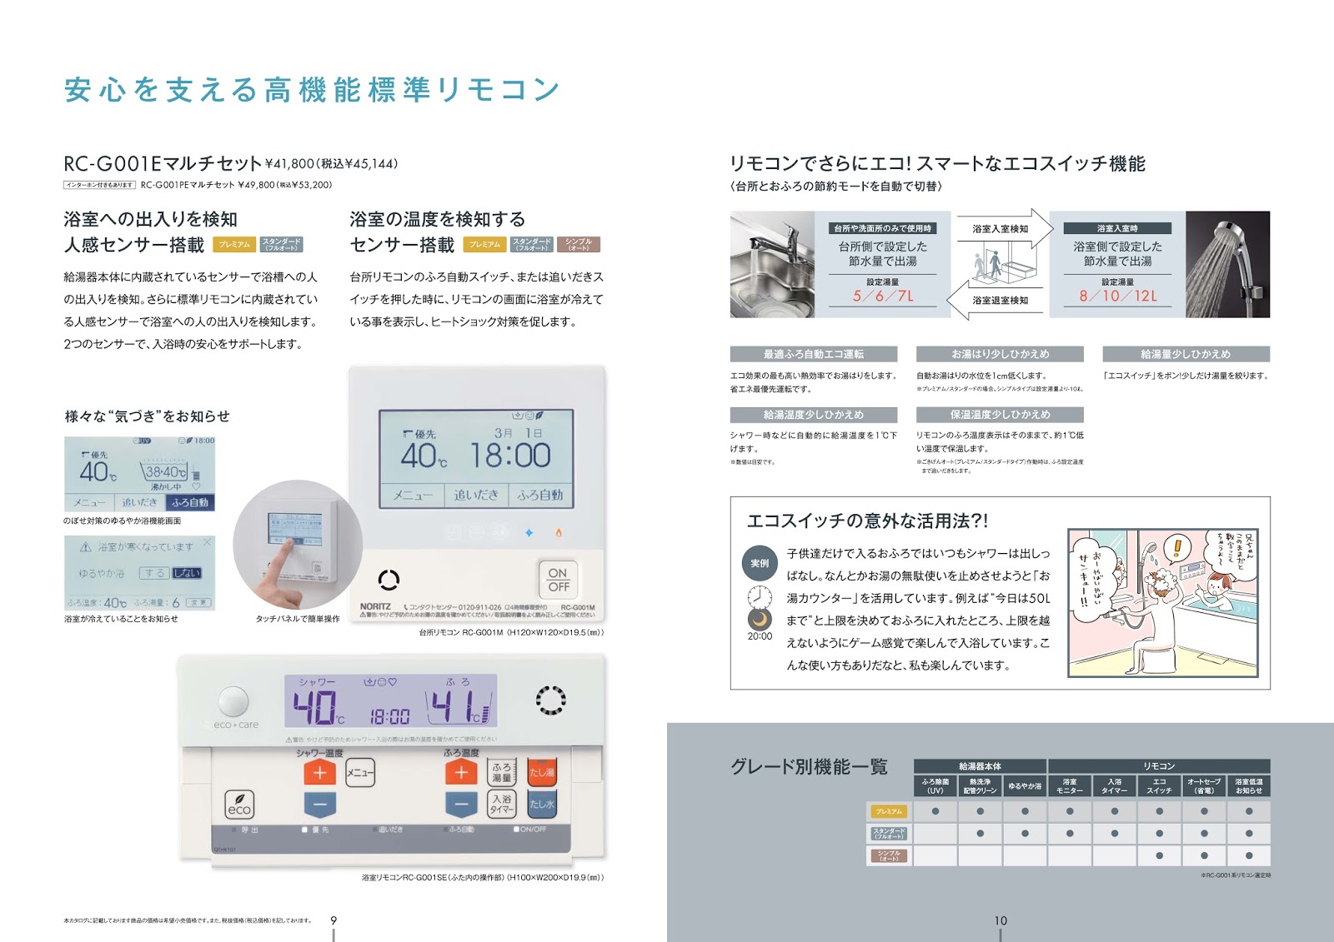
Task: Select 追いだき on the small ゆるやか浴 screen
Action: tap(139, 502)
